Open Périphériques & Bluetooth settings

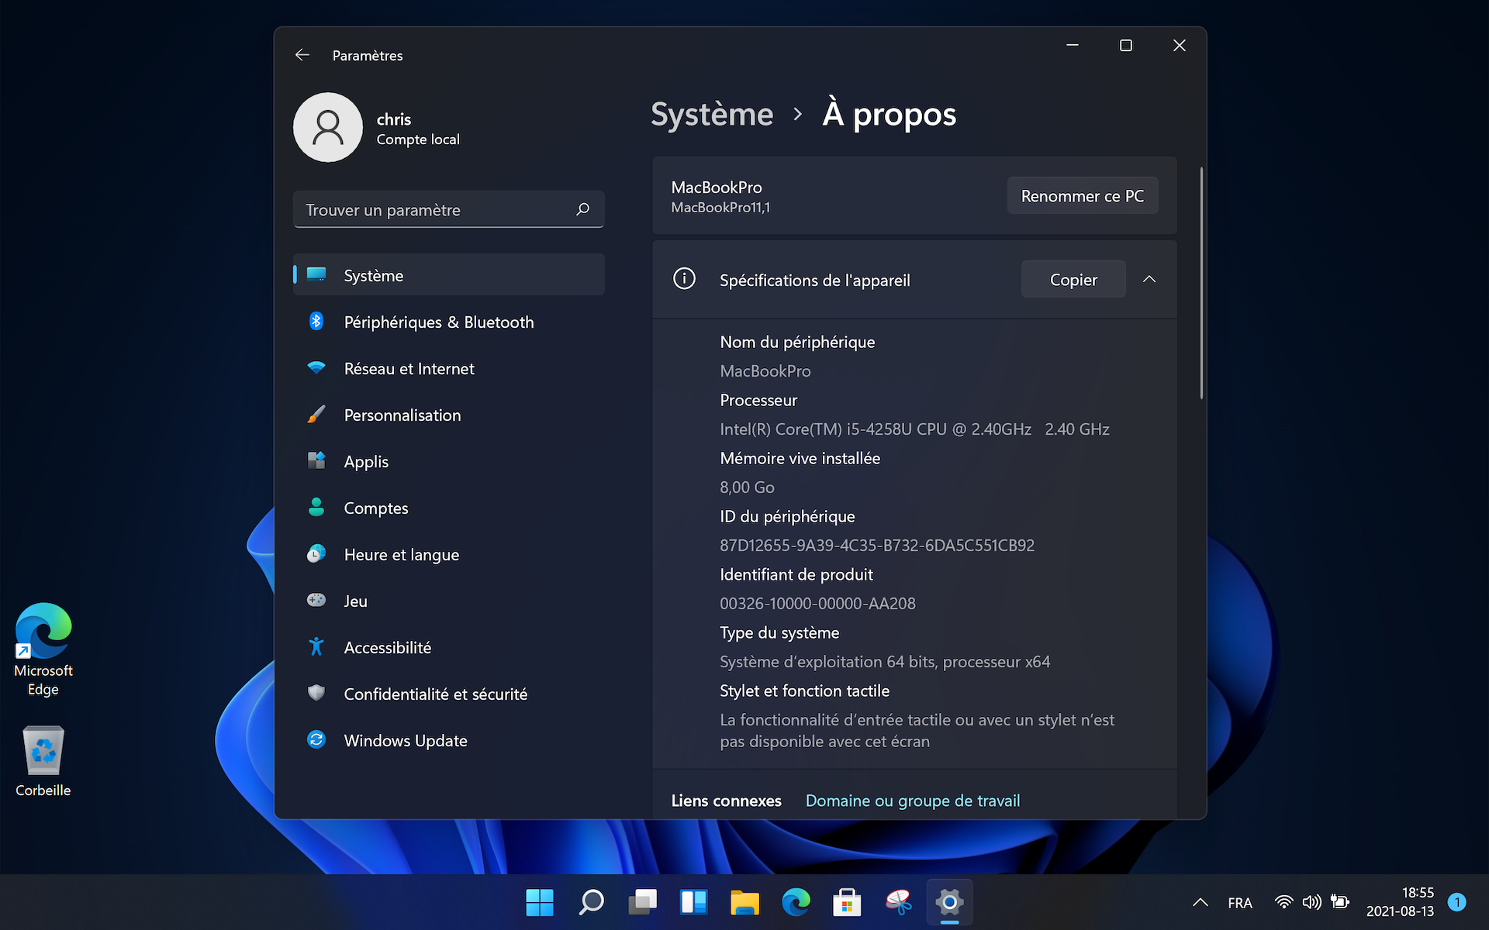[x=449, y=322]
